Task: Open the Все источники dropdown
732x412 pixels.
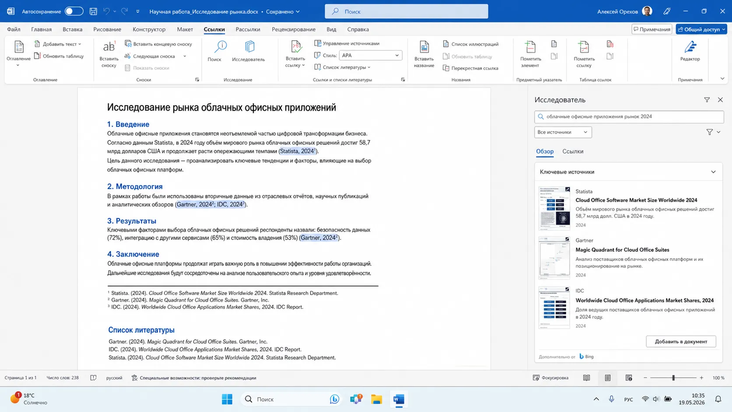Action: pos(563,132)
